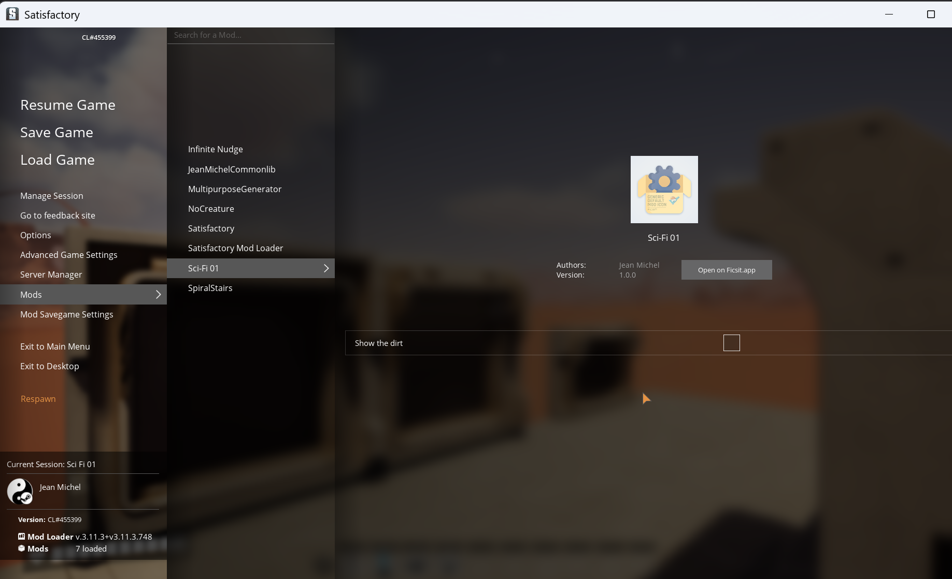Click the Jean Michel player name
Viewport: 952px width, 579px height.
click(x=60, y=487)
